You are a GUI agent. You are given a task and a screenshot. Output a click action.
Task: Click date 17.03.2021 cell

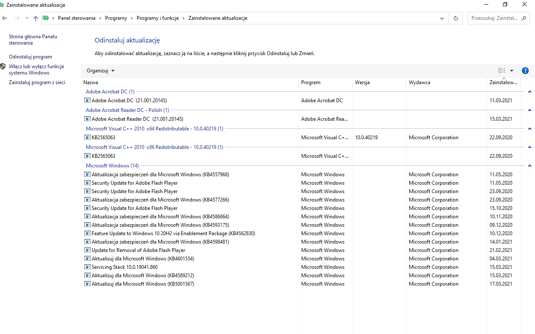click(501, 284)
